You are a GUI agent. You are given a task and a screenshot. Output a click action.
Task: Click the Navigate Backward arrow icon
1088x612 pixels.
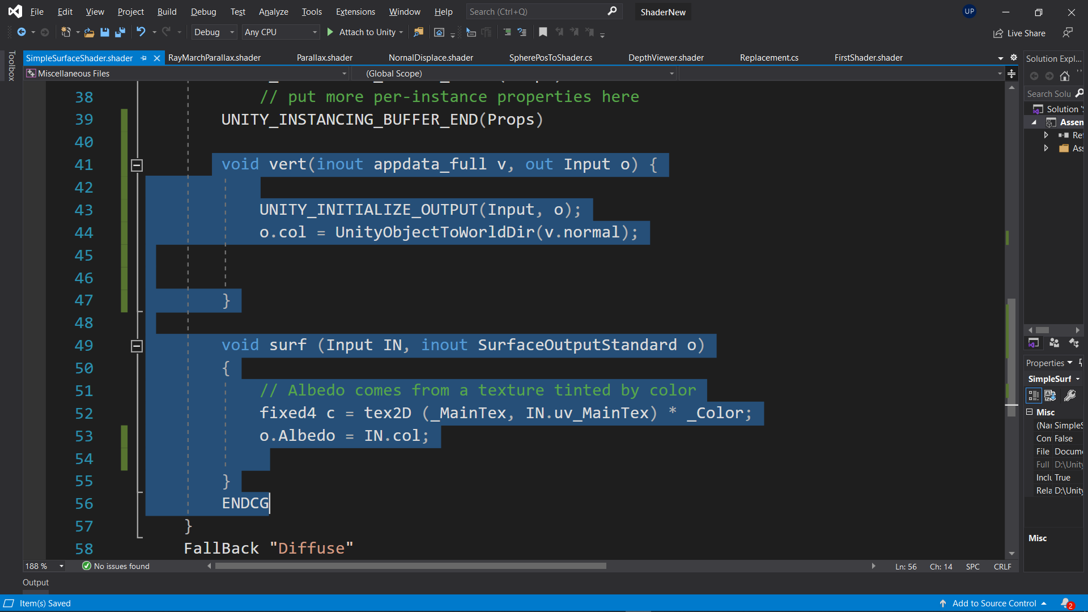[21, 32]
